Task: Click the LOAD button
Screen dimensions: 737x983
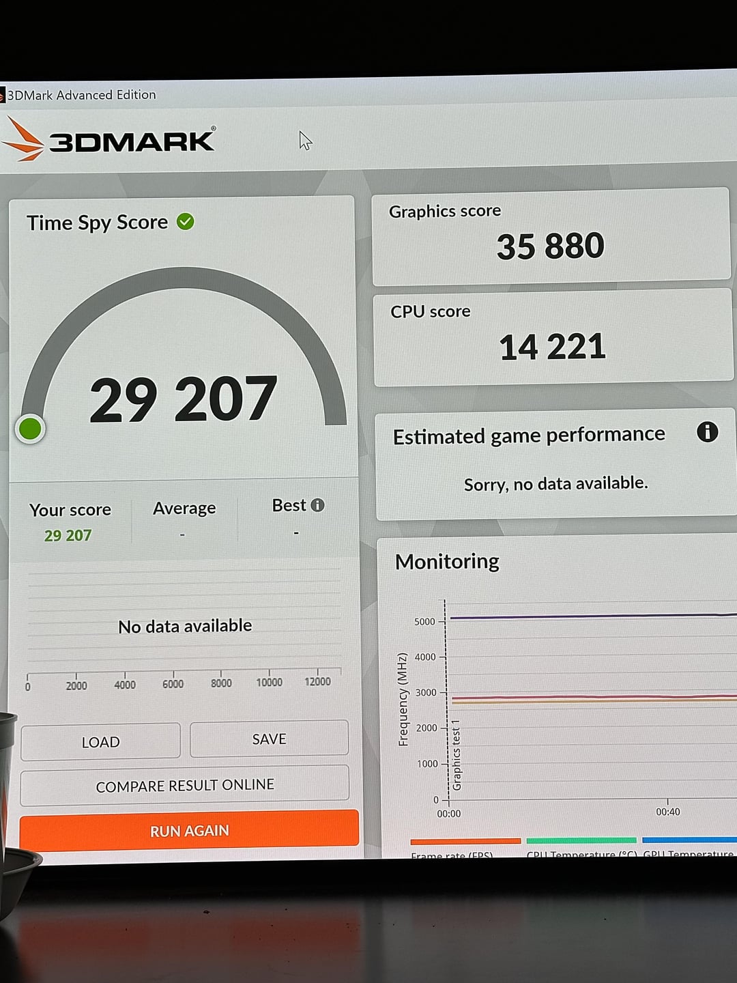Action: (101, 741)
